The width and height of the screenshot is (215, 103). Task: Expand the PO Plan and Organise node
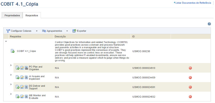tap(11, 65)
